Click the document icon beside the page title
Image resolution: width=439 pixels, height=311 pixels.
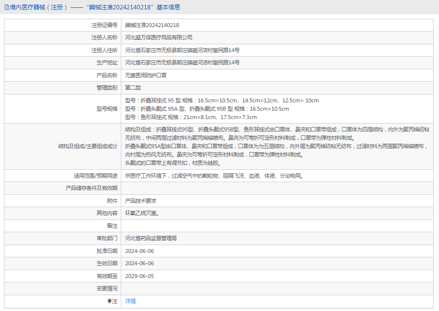pyautogui.click(x=7, y=7)
